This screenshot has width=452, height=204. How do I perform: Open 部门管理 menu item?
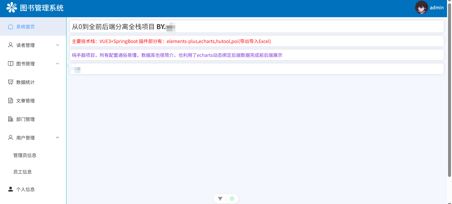tap(33, 119)
